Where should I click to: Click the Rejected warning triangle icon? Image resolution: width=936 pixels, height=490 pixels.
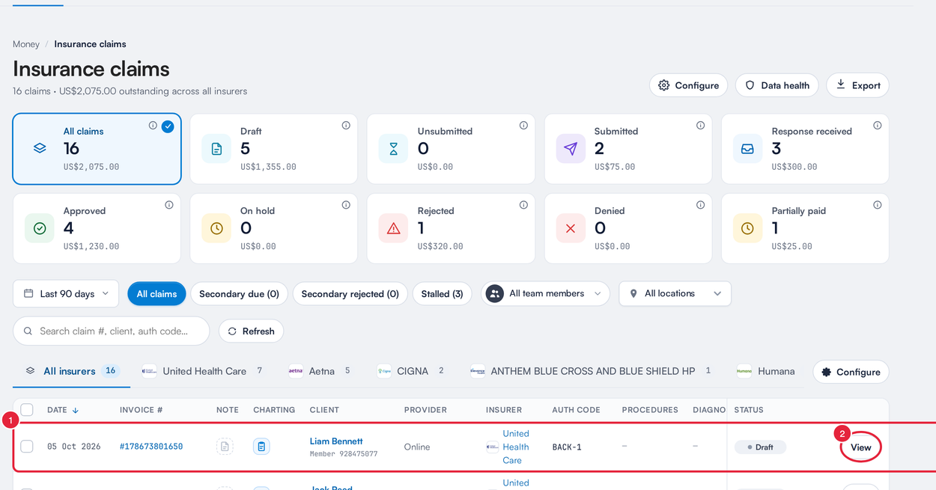click(x=394, y=228)
